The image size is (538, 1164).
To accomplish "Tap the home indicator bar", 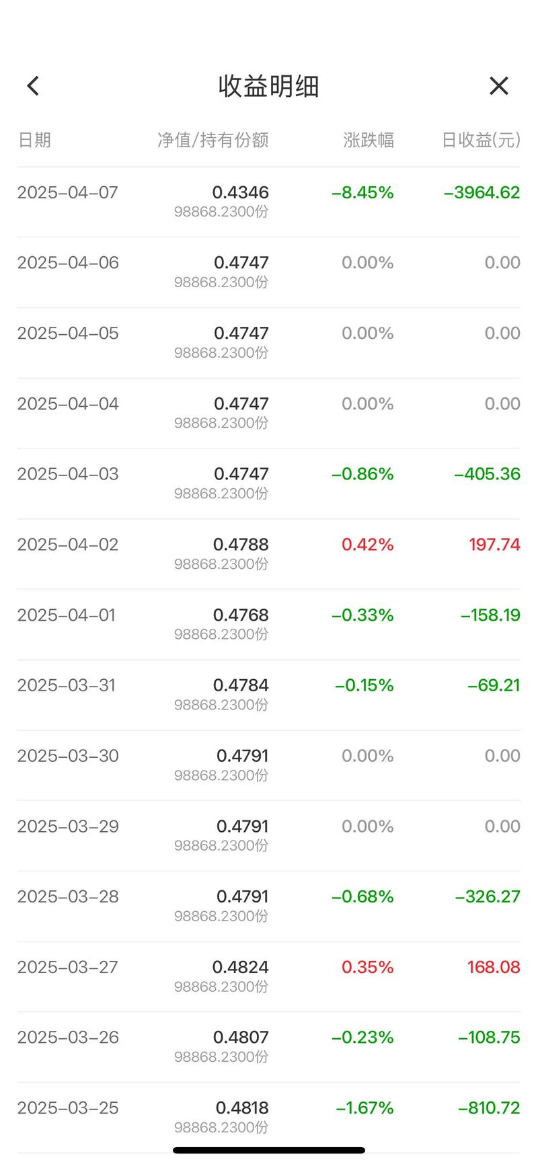I will pyautogui.click(x=269, y=1151).
